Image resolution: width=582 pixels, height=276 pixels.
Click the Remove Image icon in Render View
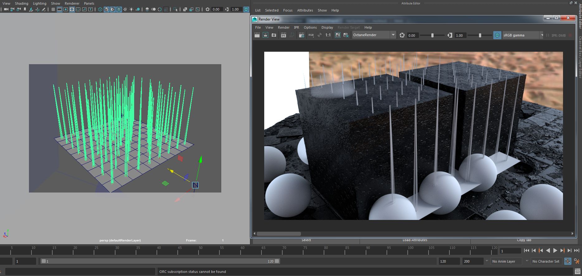click(346, 35)
